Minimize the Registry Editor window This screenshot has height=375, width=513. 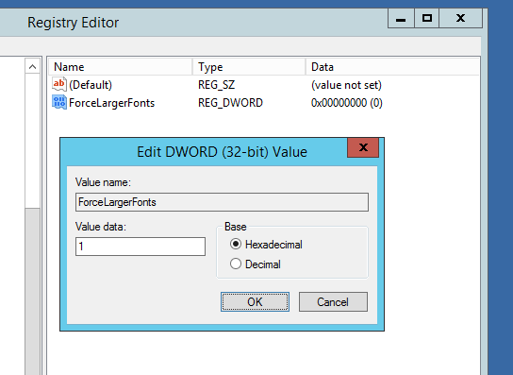401,18
